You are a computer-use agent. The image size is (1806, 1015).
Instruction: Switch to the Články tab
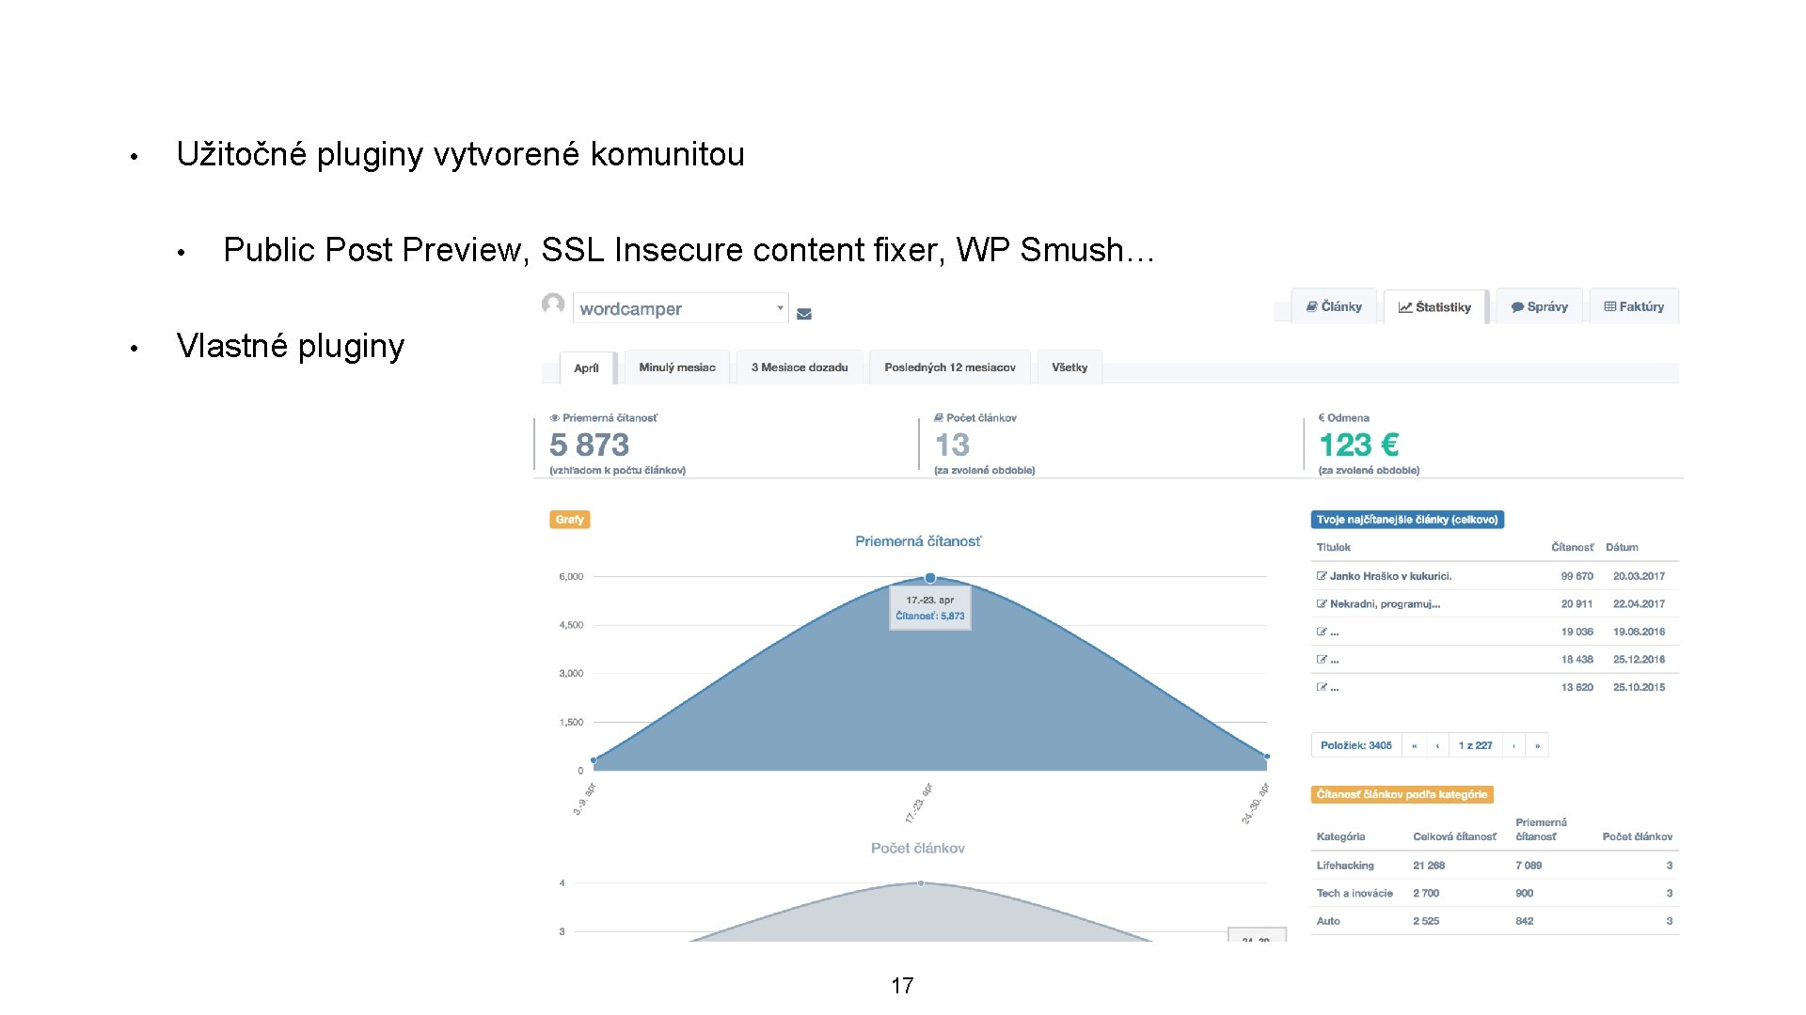(1334, 307)
